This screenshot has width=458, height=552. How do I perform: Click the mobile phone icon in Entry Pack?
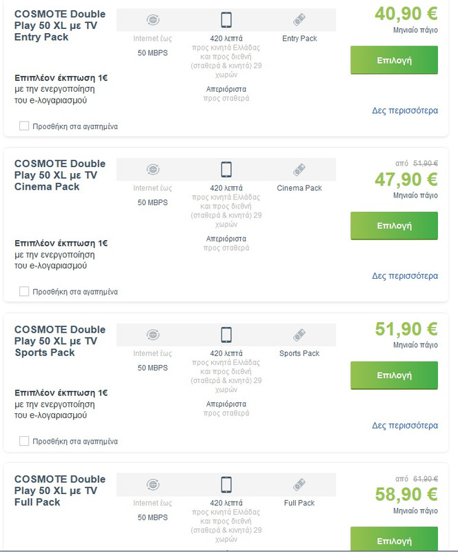coord(226,19)
